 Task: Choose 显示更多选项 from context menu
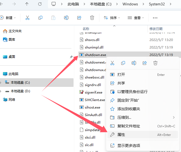143,146
